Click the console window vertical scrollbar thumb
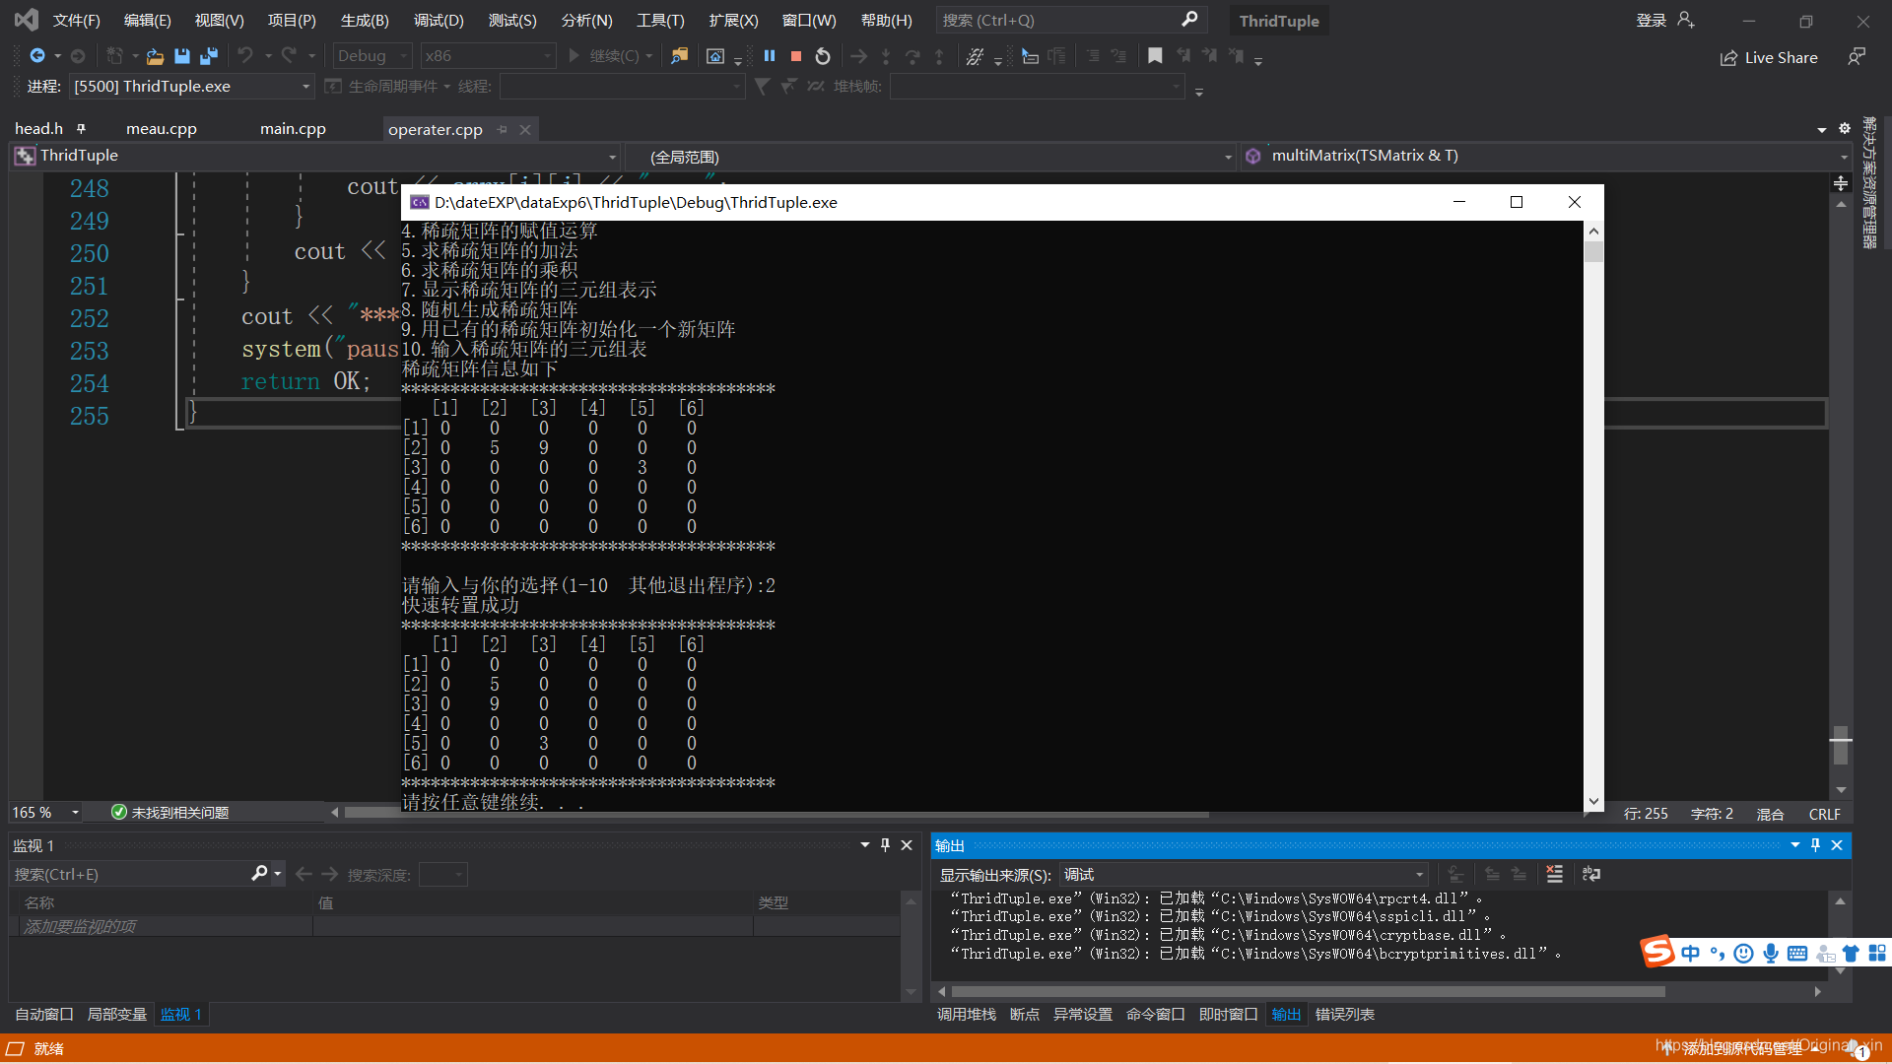This screenshot has height=1064, width=1892. point(1593,251)
